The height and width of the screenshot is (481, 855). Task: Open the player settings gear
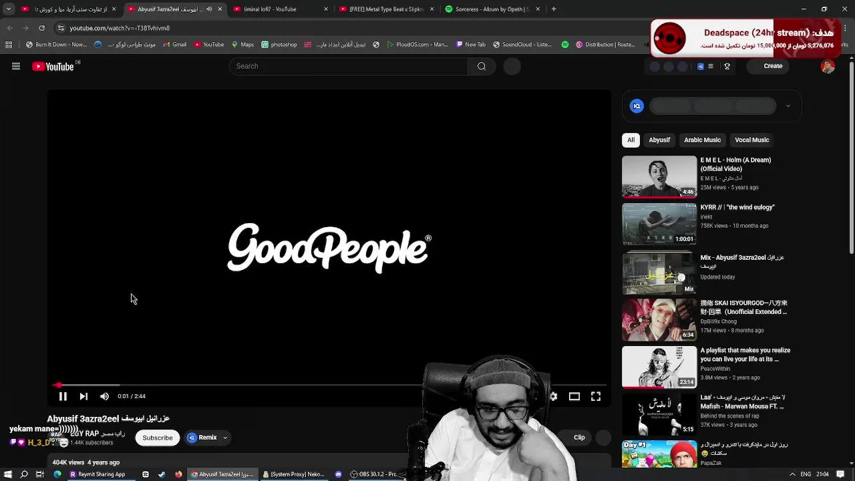(553, 396)
